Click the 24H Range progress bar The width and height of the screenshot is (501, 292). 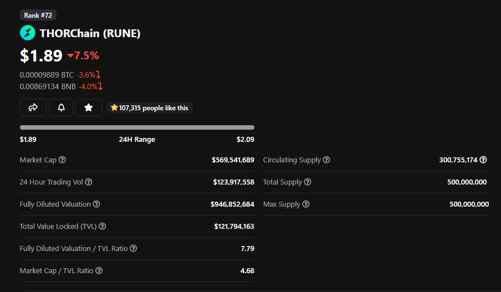click(137, 127)
